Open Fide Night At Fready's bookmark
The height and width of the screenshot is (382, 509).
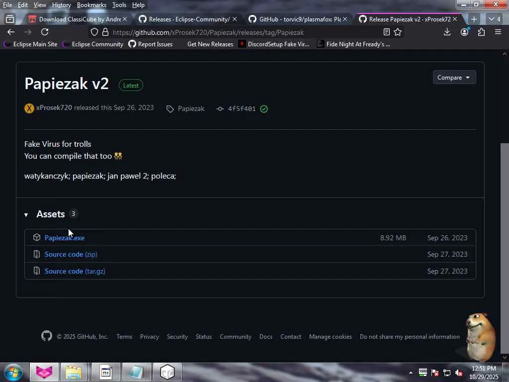click(353, 44)
